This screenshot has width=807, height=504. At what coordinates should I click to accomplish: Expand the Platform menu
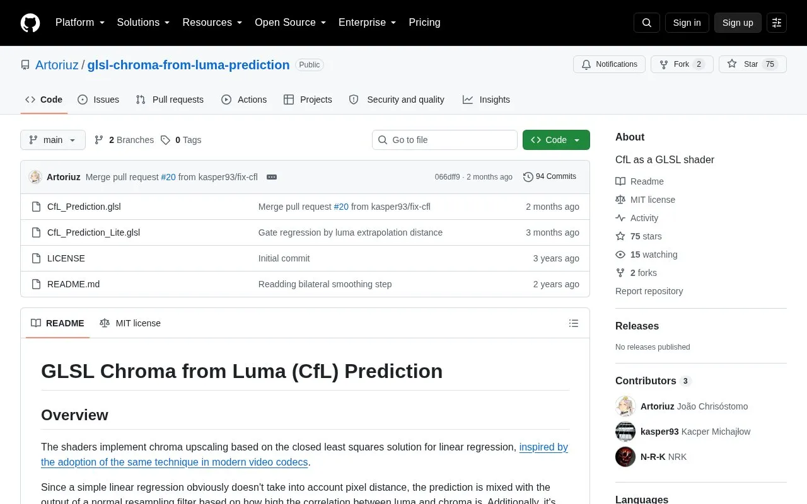click(x=80, y=23)
